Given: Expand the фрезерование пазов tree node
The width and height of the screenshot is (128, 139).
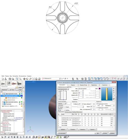Looking at the screenshot, I should (x=3, y=94).
